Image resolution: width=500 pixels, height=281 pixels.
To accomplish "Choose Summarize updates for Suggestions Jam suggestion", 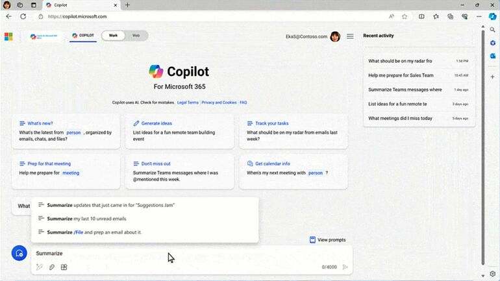I will click(x=145, y=205).
